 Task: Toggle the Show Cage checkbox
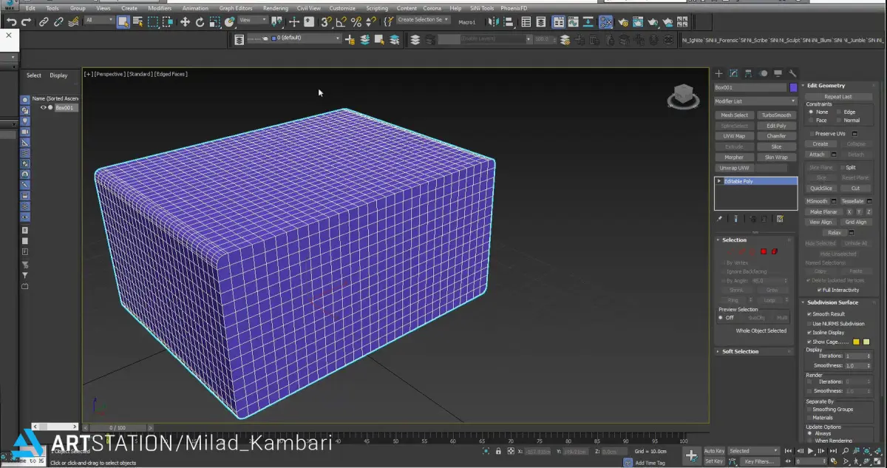(809, 342)
